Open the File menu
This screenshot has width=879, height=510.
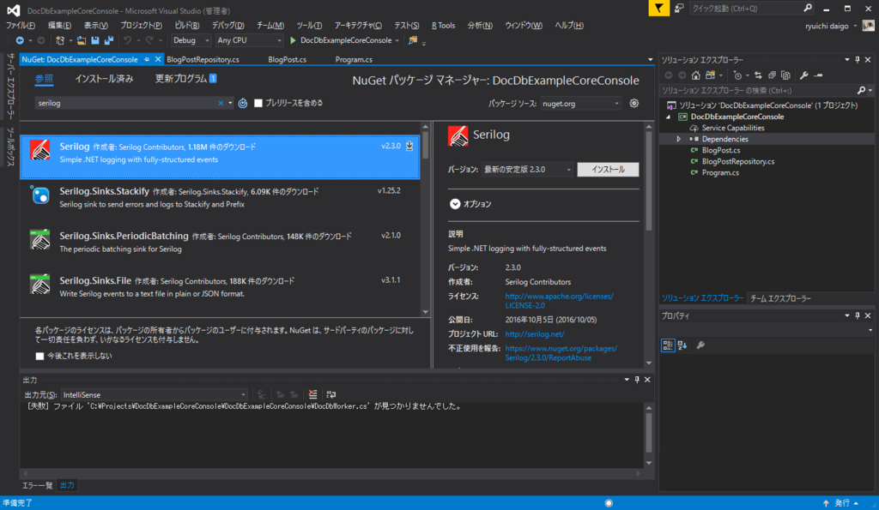pos(21,25)
